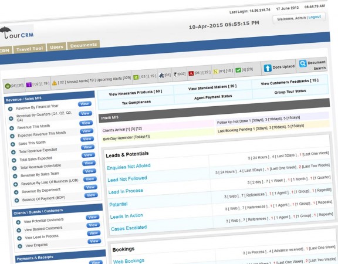The width and height of the screenshot is (338, 264).
Task: Click the green R status icon
Action: pyautogui.click(x=136, y=77)
